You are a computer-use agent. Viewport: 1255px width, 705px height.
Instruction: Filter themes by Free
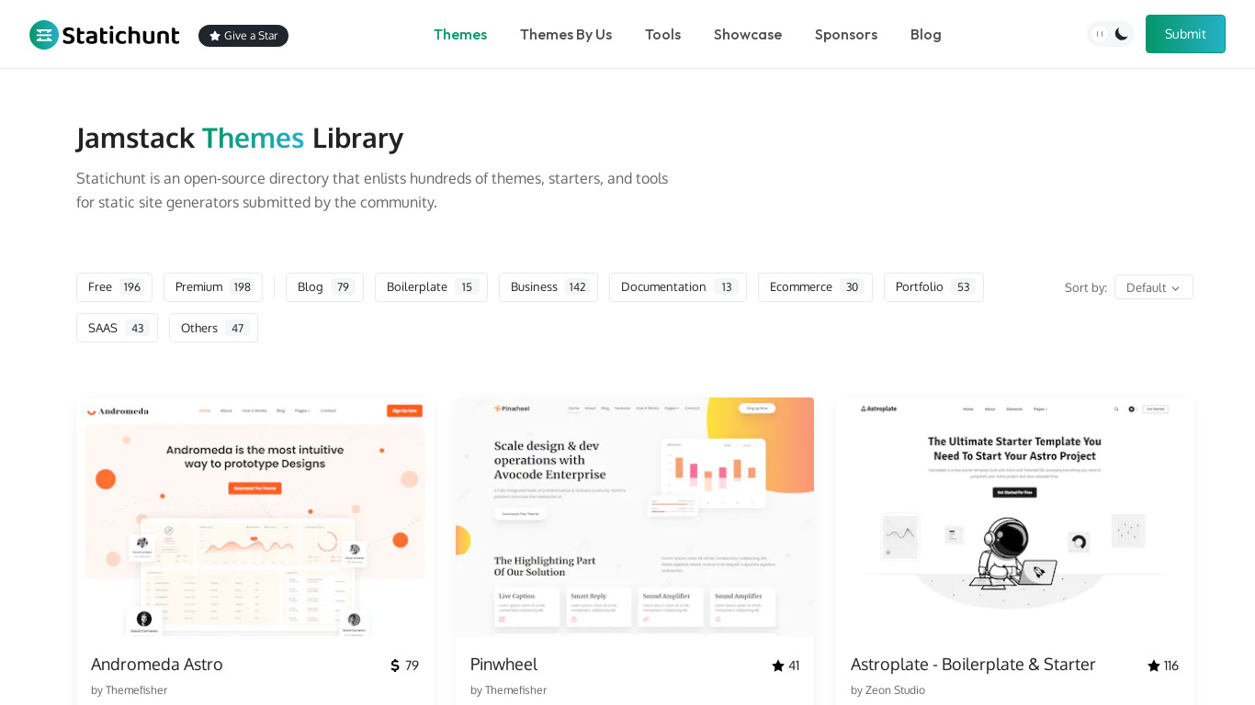pos(114,287)
